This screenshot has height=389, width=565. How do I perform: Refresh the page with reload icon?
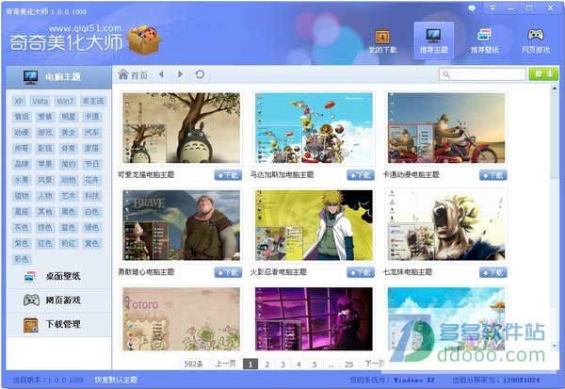pyautogui.click(x=200, y=74)
